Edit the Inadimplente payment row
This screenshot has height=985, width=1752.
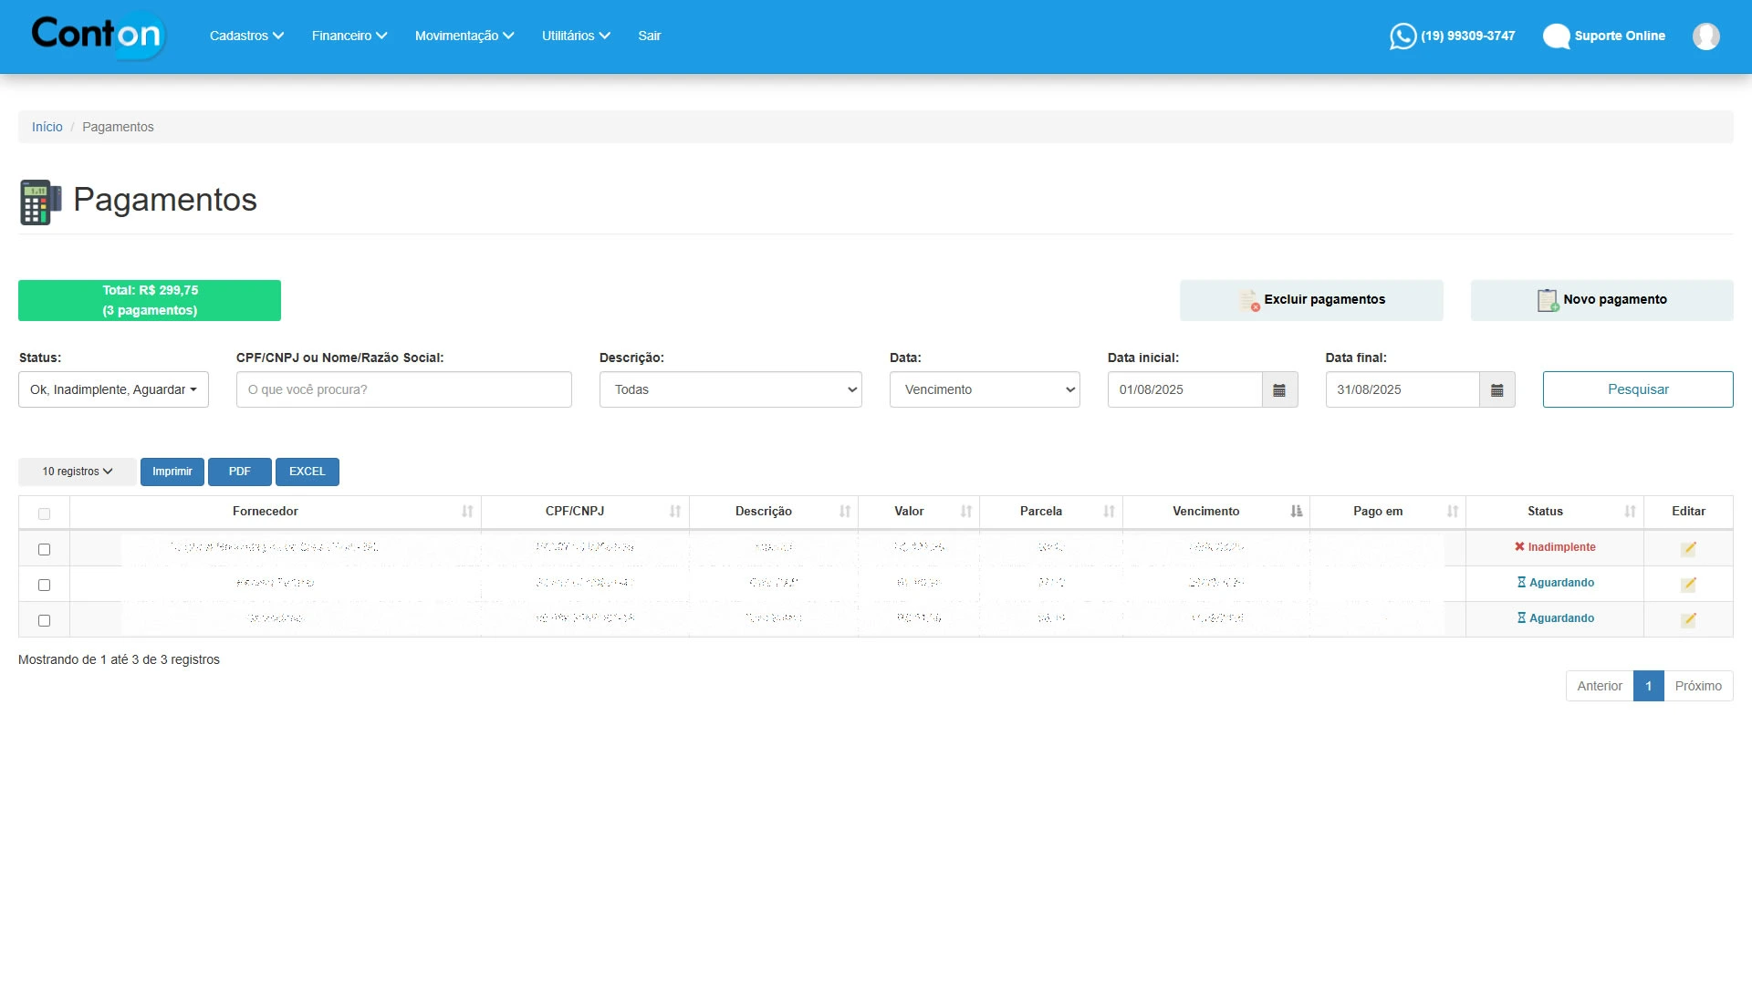(1688, 548)
